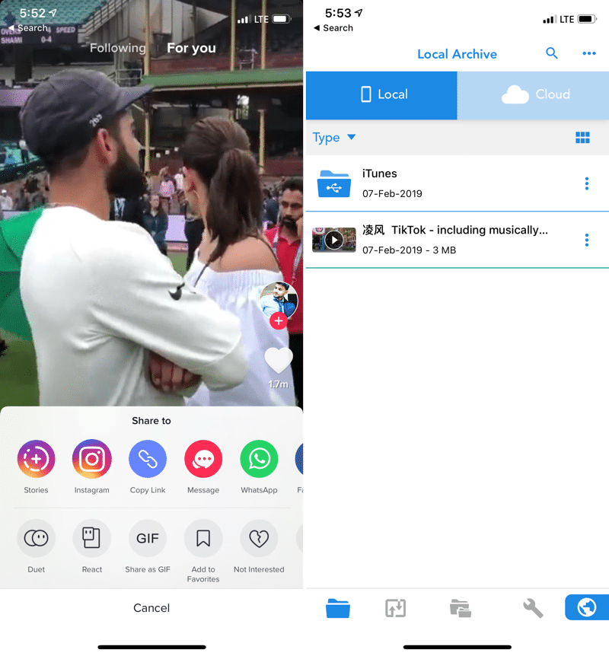Viewport: 609px width, 656px height.
Task: Tap the Not Interested broken heart
Action: coord(259,539)
